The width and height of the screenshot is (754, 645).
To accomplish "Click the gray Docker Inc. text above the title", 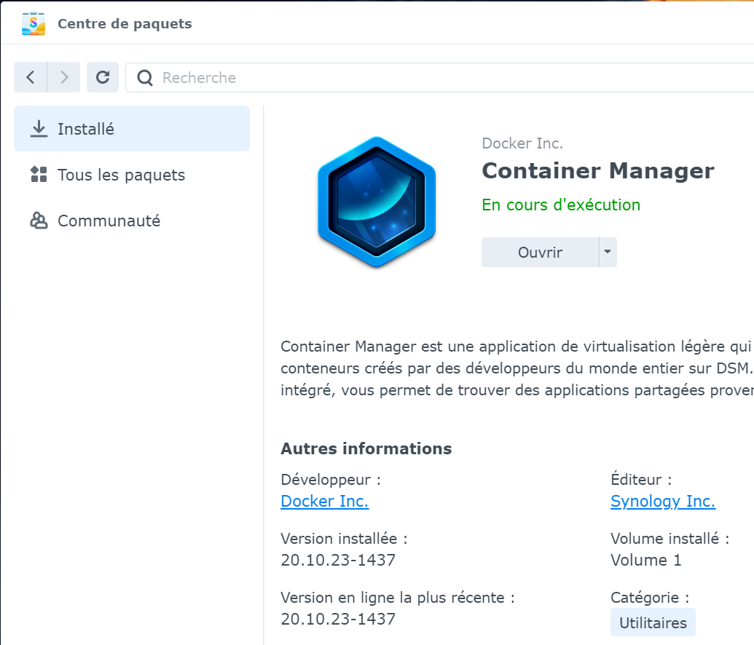I will [x=522, y=143].
